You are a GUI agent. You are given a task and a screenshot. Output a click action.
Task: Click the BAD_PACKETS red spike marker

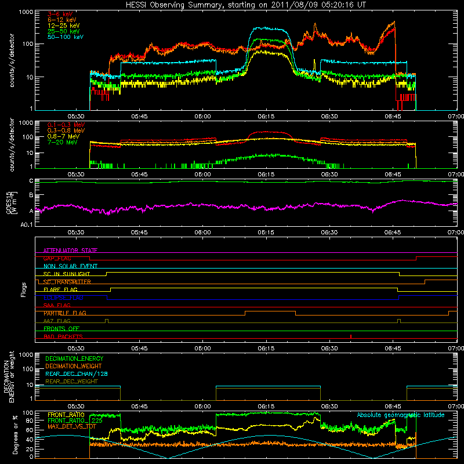coord(351,336)
